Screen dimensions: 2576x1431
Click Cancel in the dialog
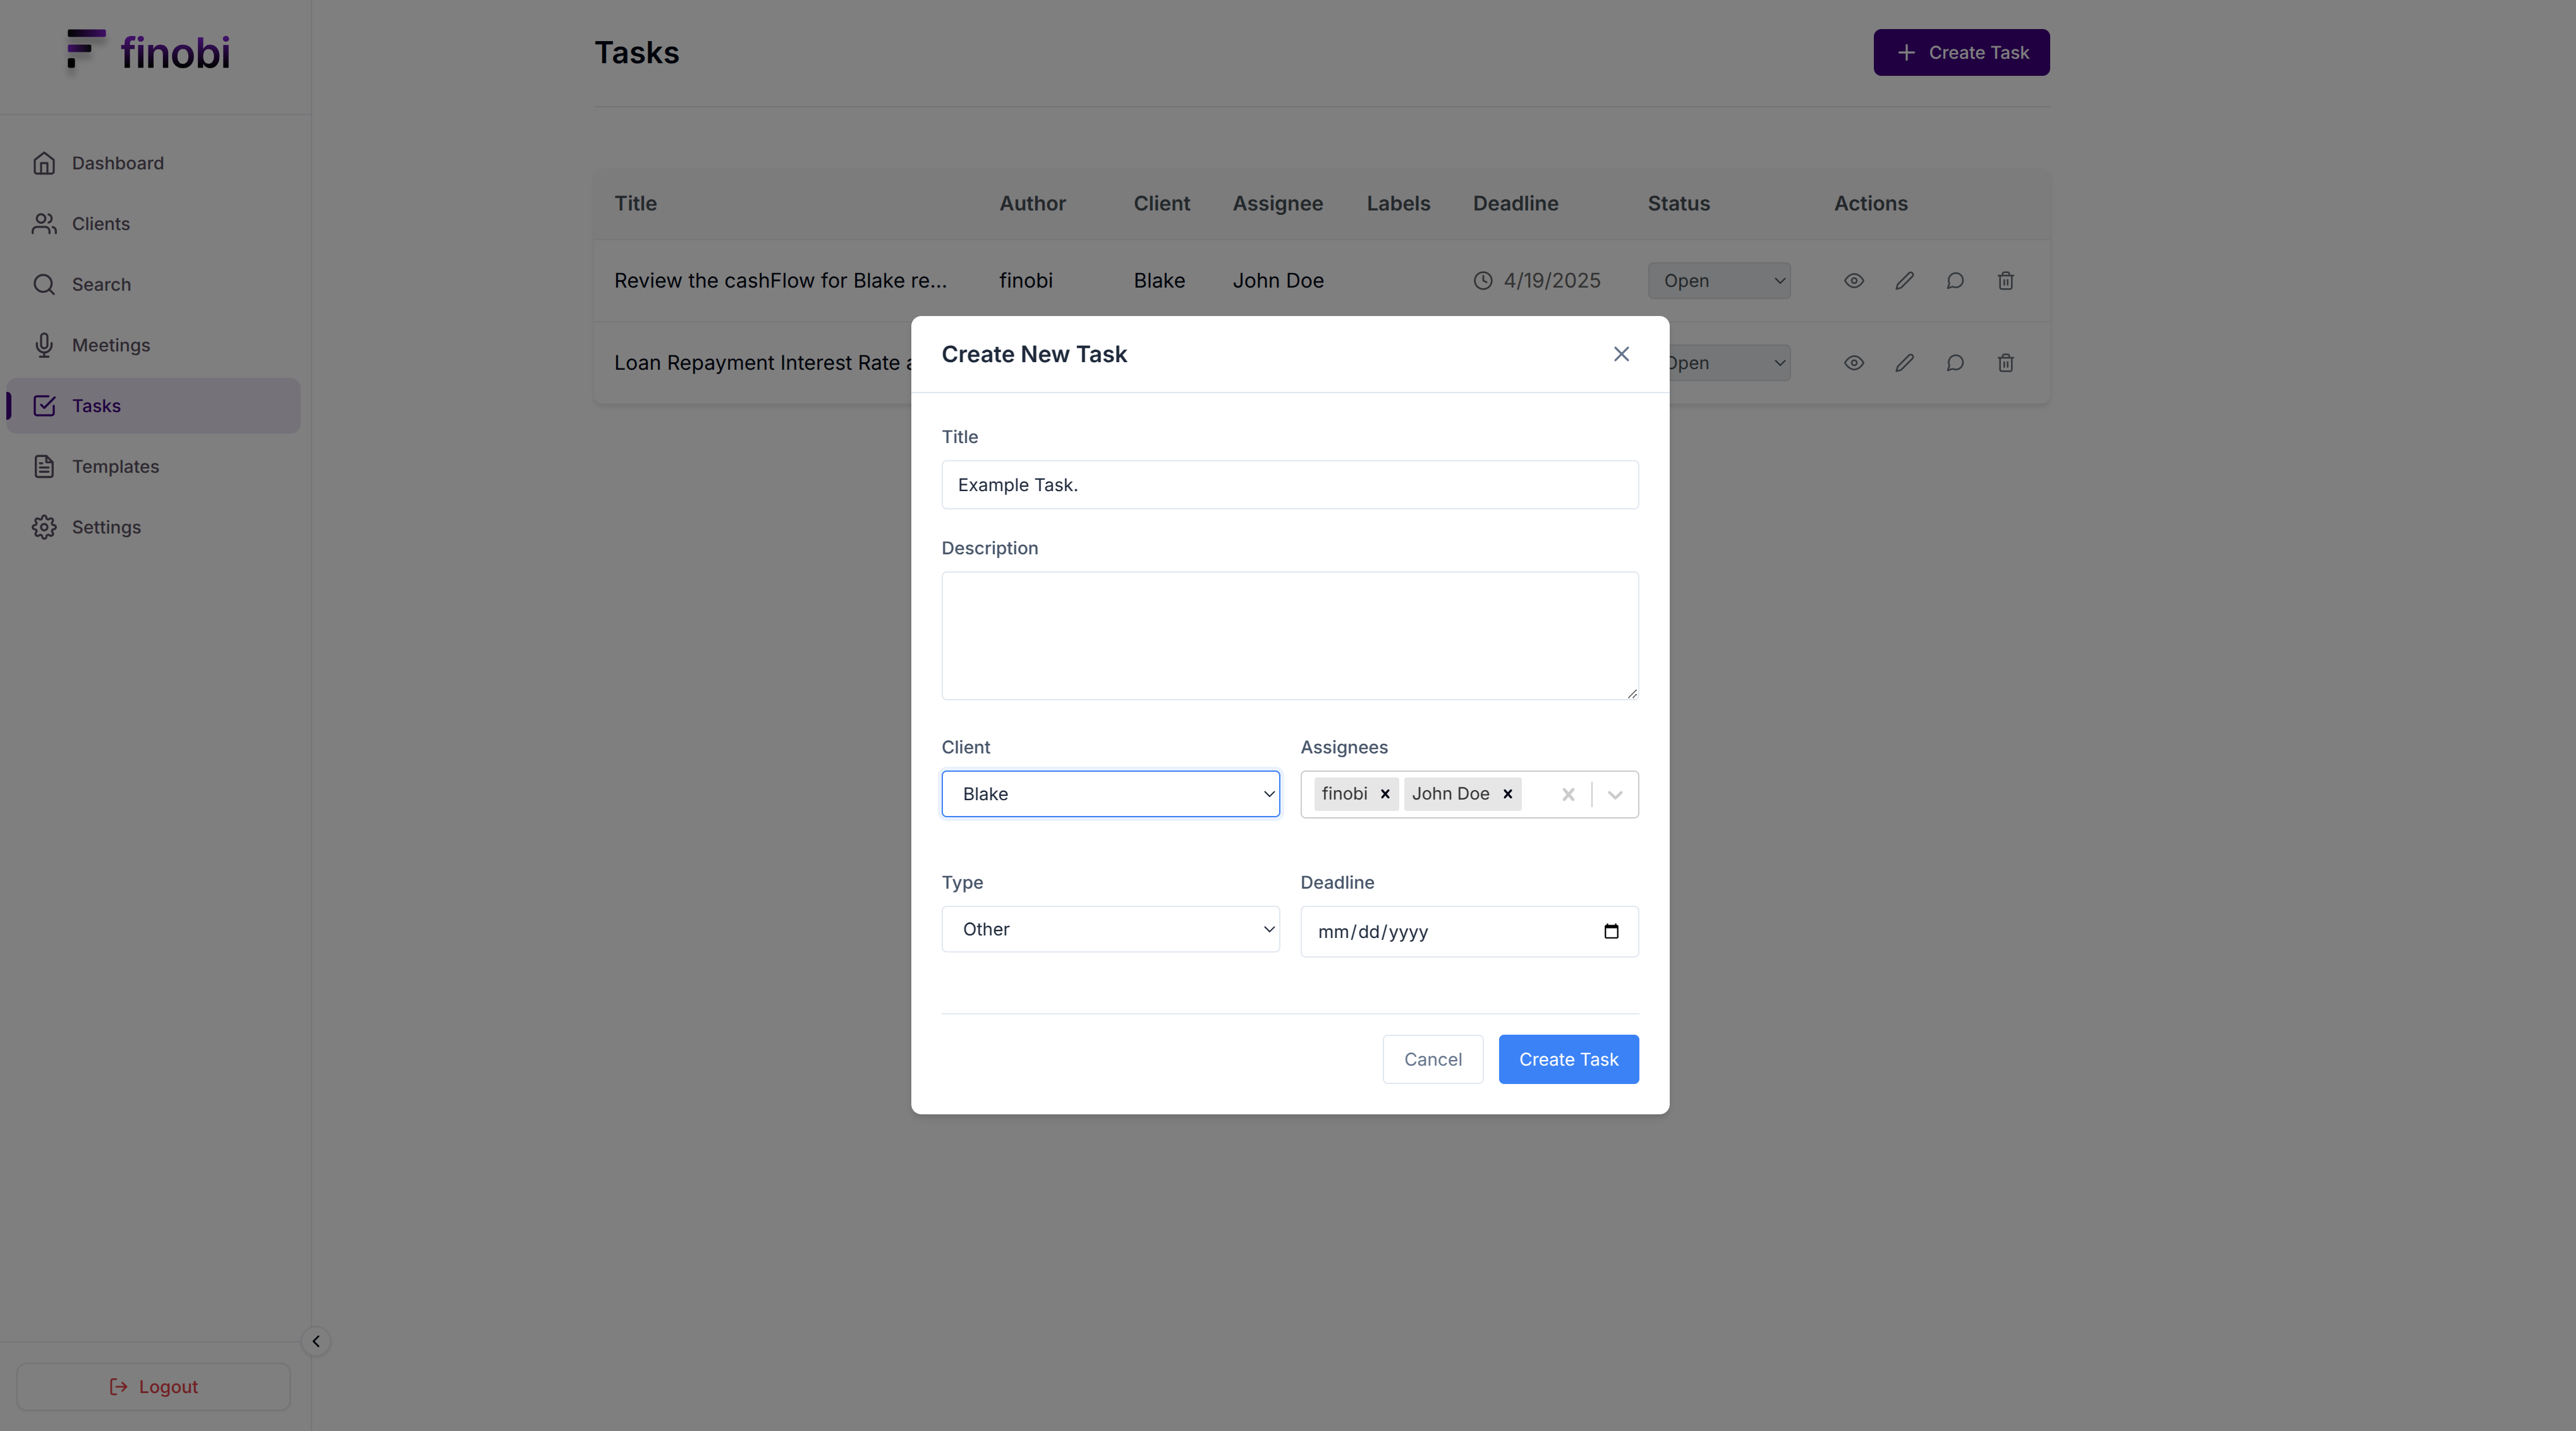[1432, 1059]
